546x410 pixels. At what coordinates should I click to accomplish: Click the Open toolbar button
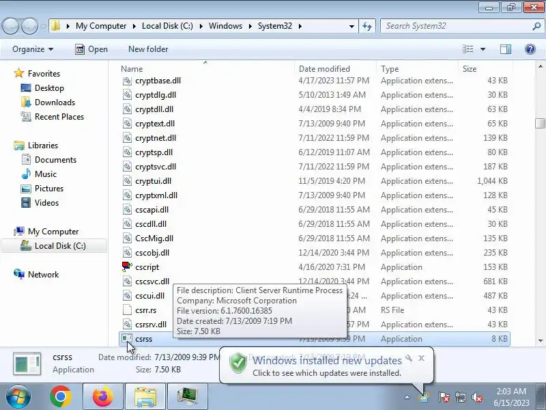coord(91,49)
